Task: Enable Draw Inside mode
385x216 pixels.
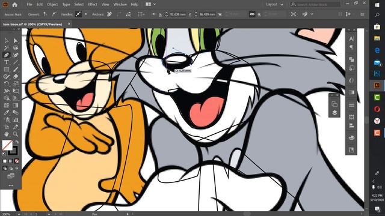Action: point(17,168)
